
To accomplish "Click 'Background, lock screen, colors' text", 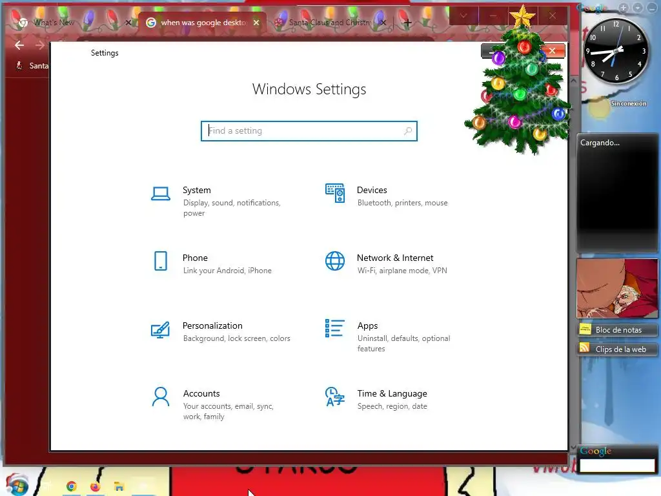I will [236, 338].
